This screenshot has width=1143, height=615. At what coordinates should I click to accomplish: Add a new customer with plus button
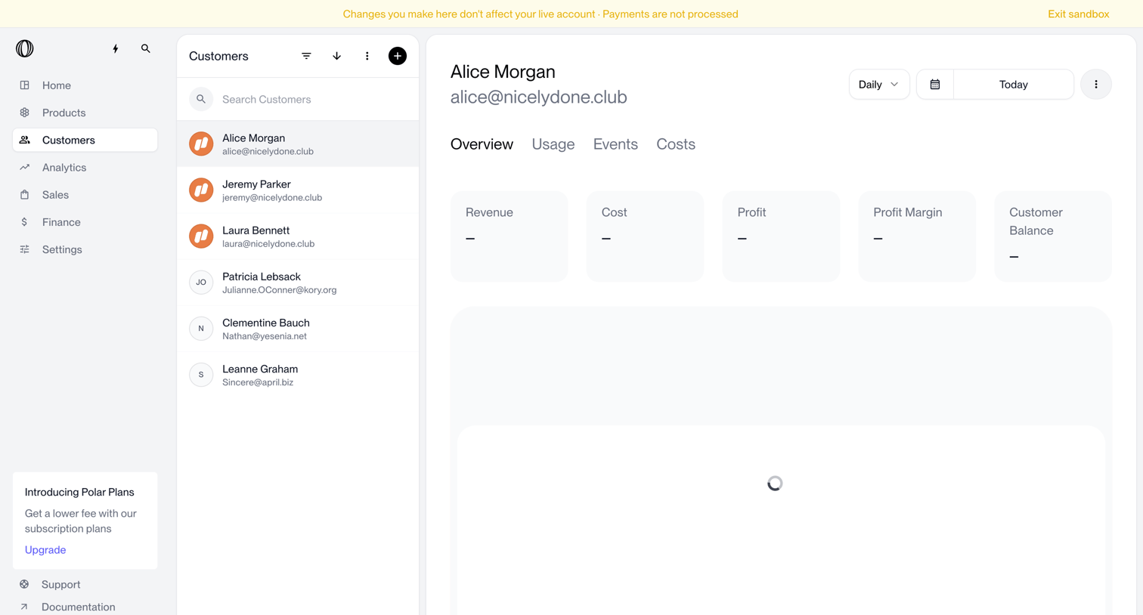click(398, 56)
